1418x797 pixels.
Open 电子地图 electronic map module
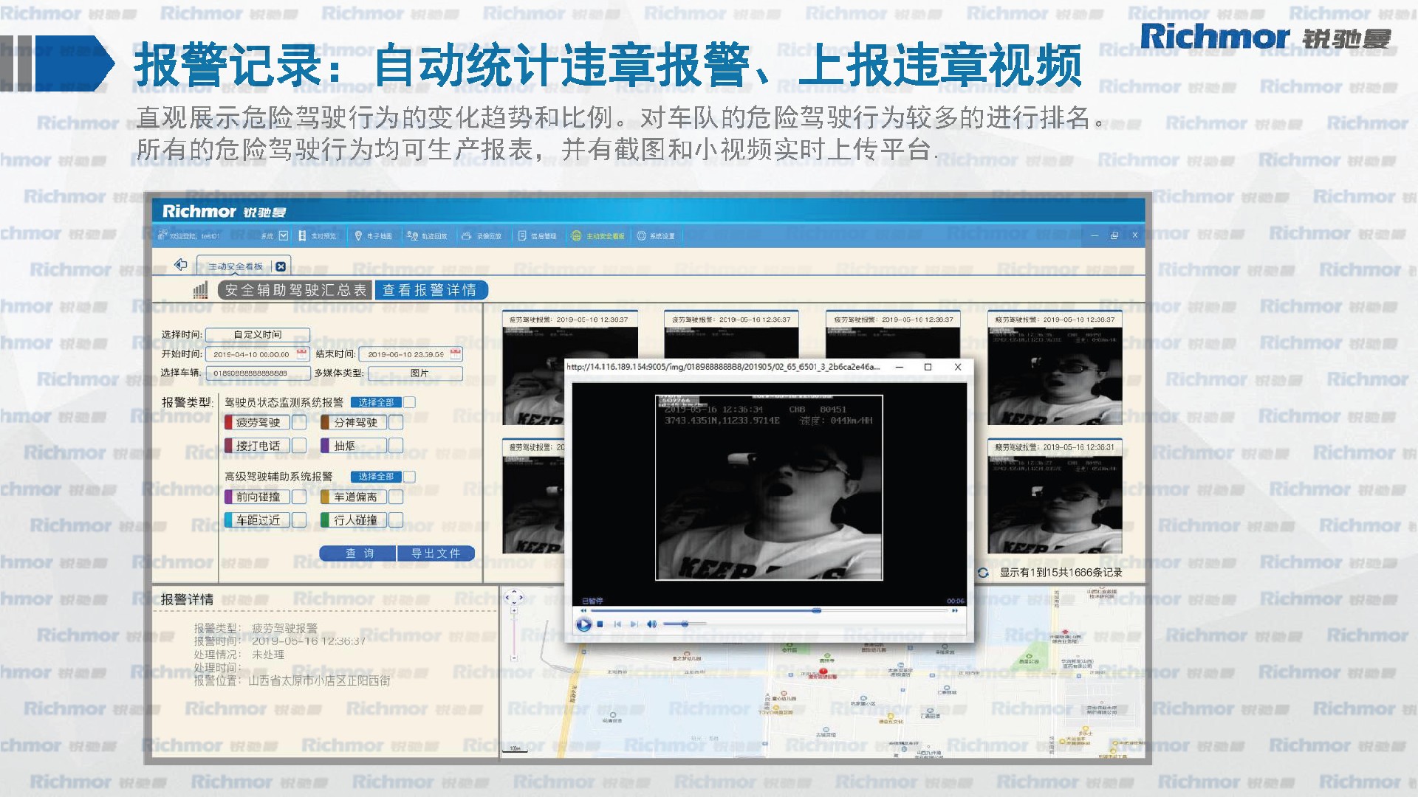pos(373,236)
